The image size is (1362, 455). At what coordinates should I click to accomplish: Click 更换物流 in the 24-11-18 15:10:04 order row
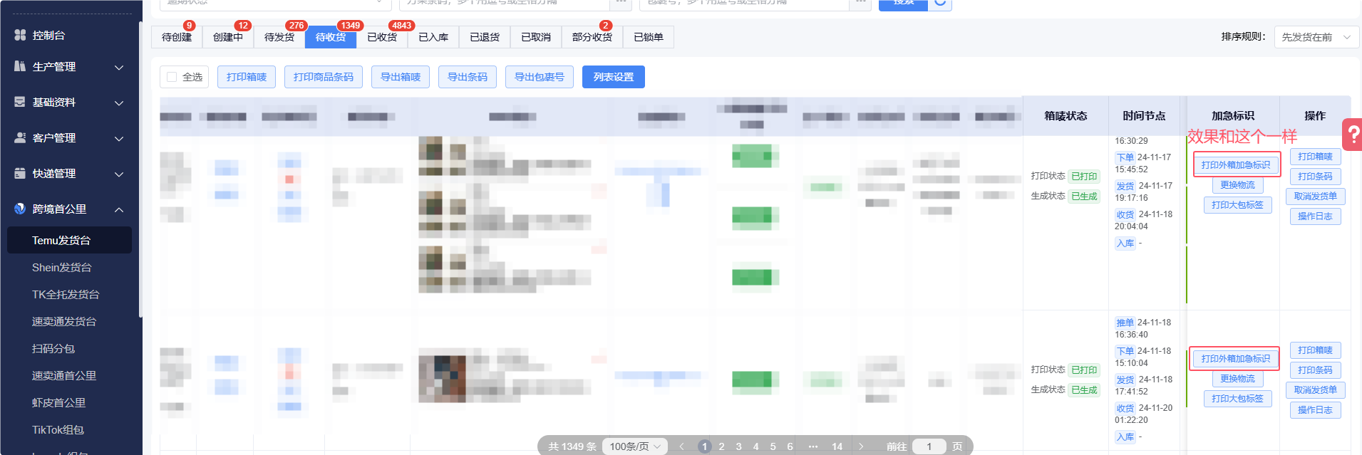point(1238,379)
